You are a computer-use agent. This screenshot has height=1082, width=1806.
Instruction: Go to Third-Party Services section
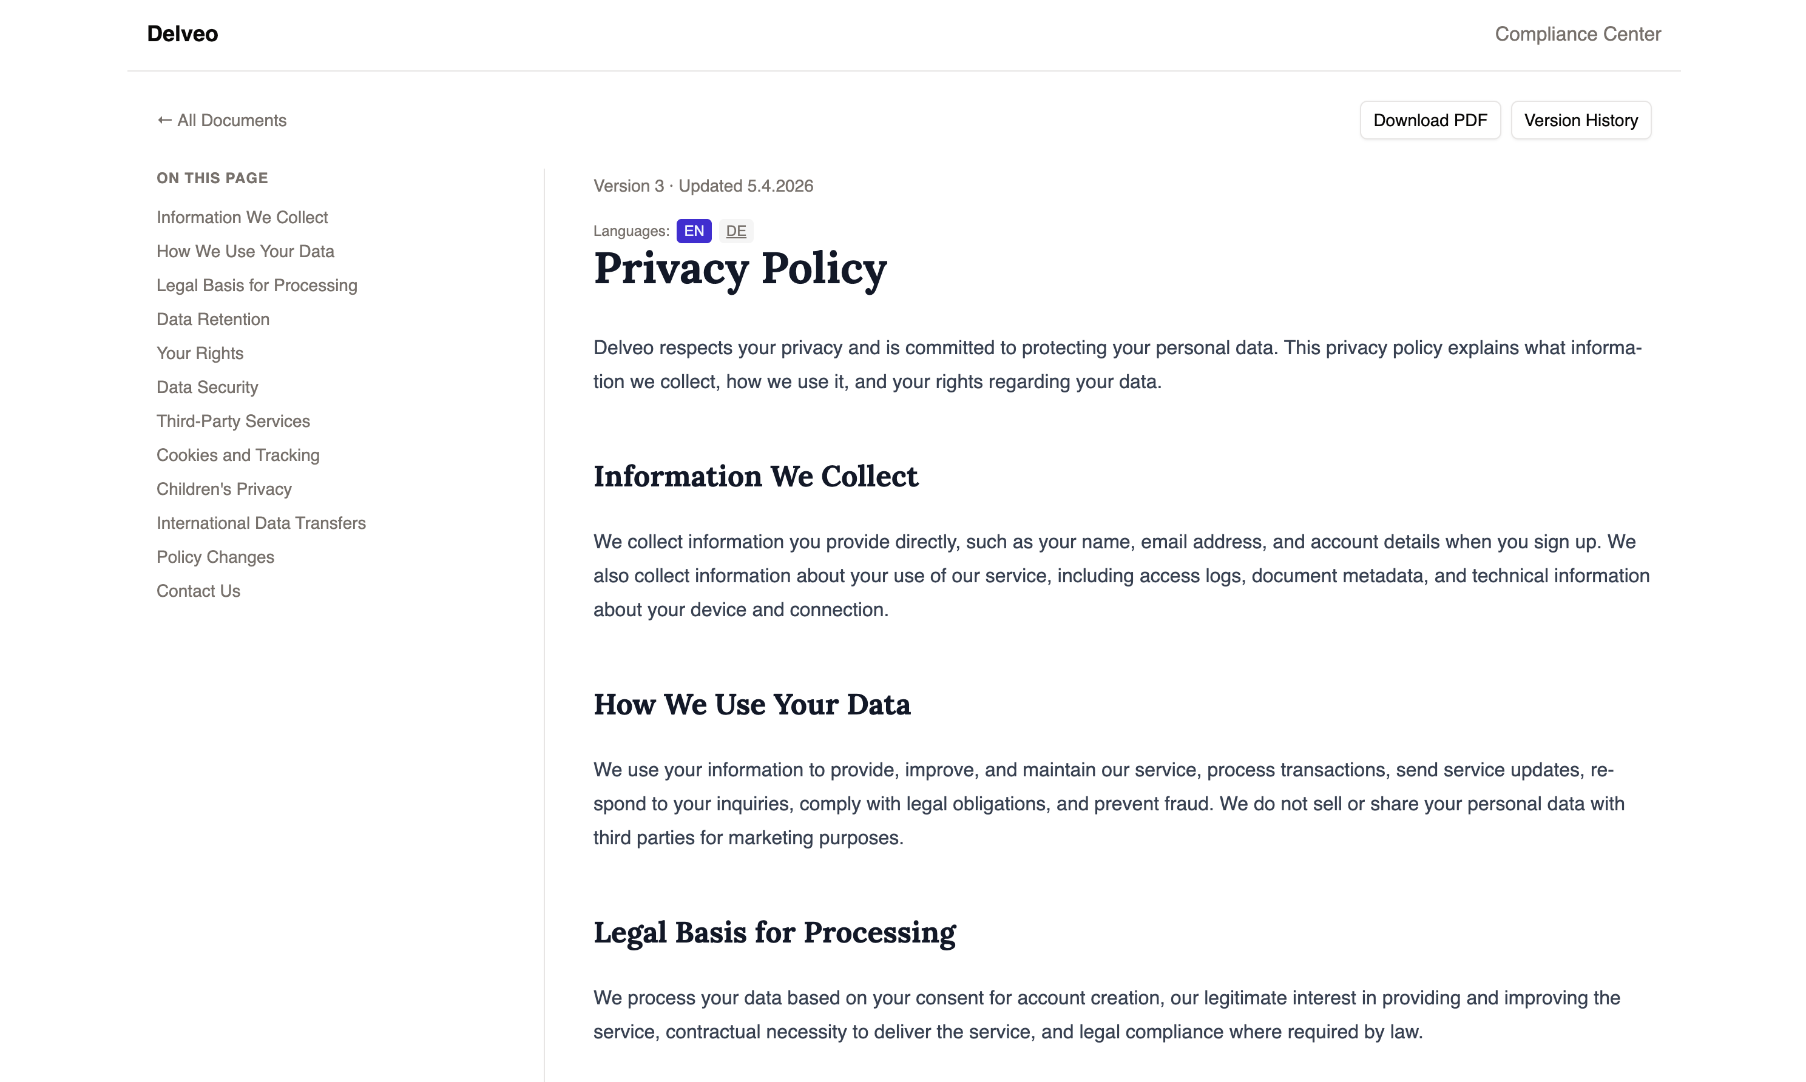pyautogui.click(x=234, y=422)
